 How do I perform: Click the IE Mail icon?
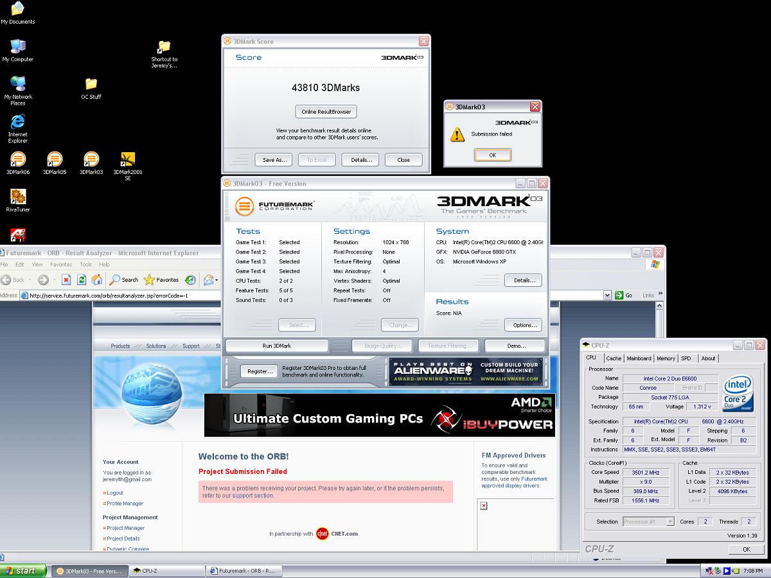(x=208, y=279)
